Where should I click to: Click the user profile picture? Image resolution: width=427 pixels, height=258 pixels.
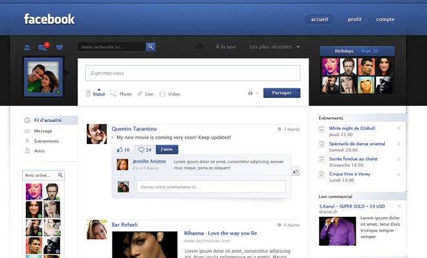pos(43,77)
